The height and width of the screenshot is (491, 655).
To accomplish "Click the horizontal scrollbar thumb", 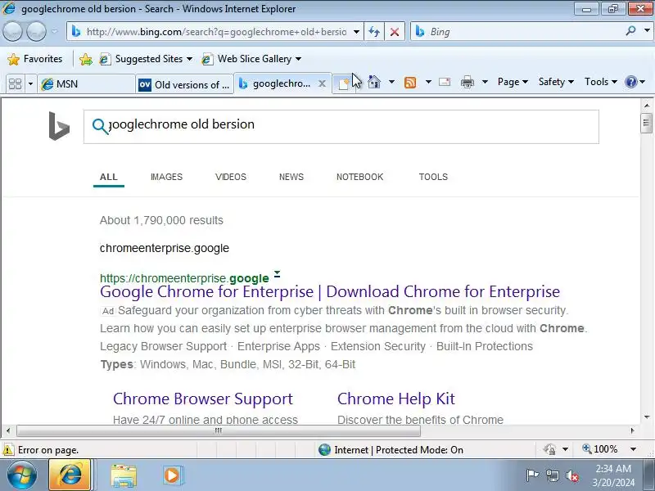I will (x=219, y=430).
